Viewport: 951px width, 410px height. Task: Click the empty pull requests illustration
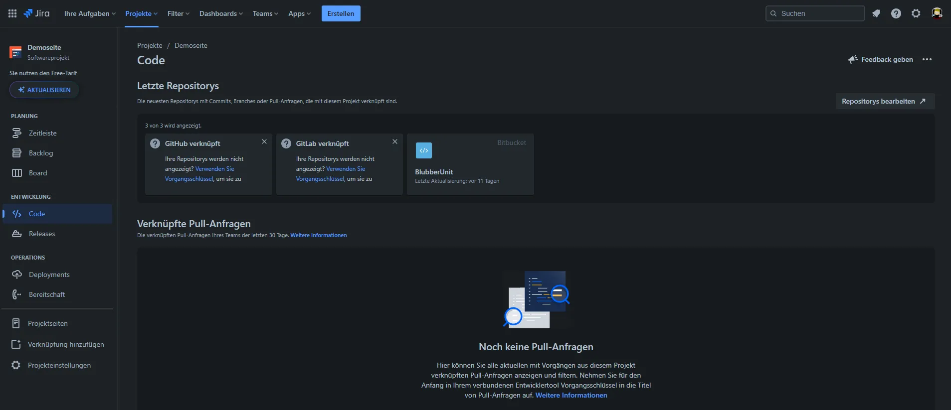(x=536, y=299)
